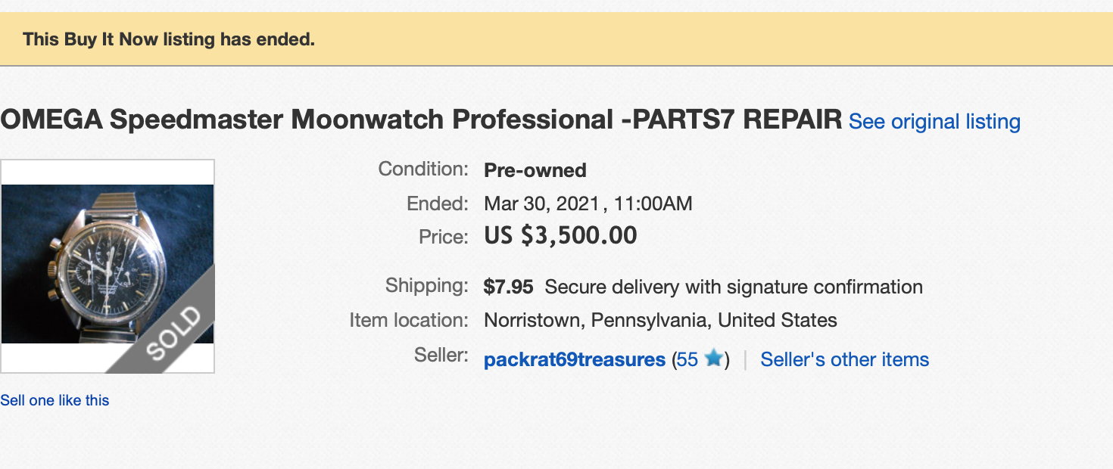Click the $7.95 shipping cost
1113x469 pixels.
tap(508, 287)
